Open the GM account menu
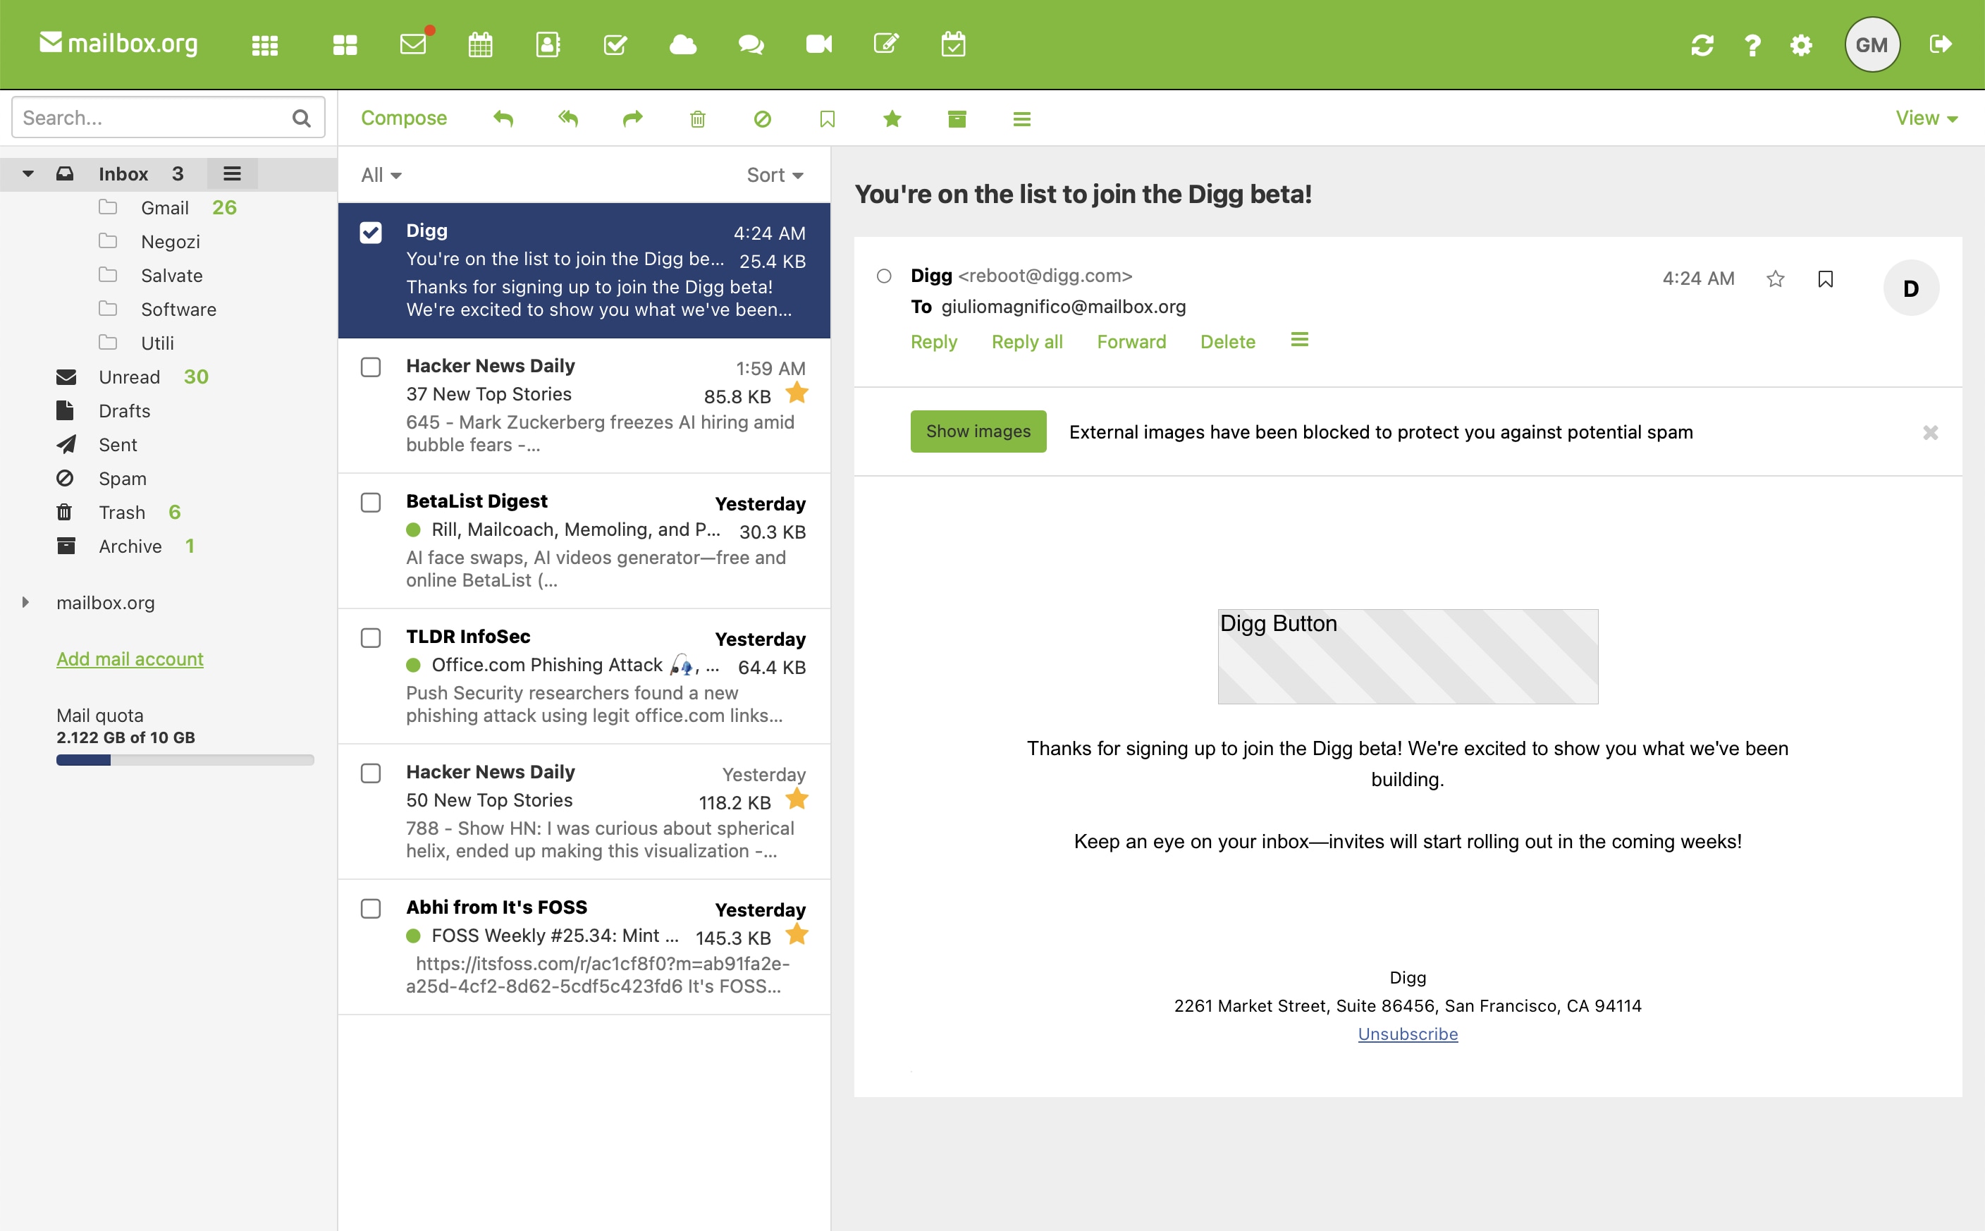The height and width of the screenshot is (1231, 1985). click(x=1872, y=44)
